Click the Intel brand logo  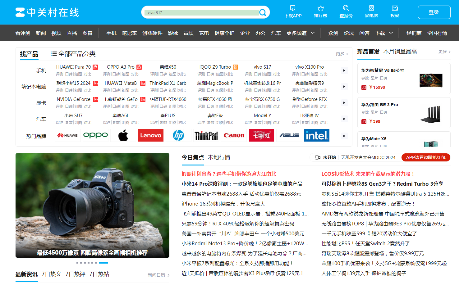pos(317,135)
